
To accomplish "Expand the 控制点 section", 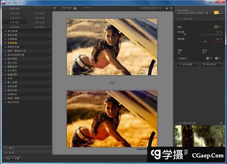I will click(178, 58).
